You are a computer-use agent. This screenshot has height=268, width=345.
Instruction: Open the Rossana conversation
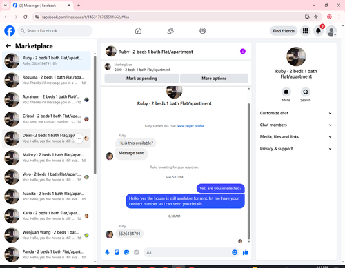(46, 80)
